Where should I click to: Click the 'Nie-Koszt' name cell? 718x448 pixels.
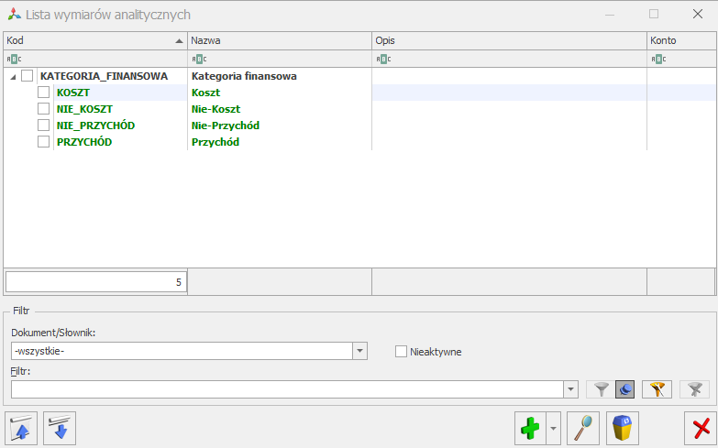tap(216, 109)
